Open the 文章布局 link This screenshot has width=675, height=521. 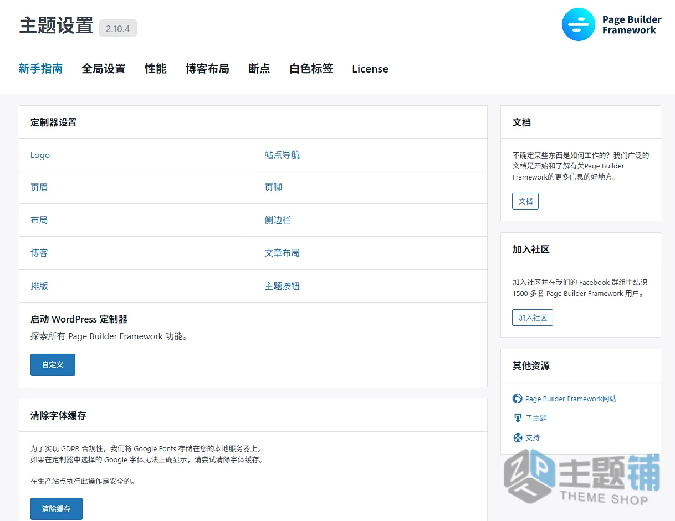click(x=282, y=253)
